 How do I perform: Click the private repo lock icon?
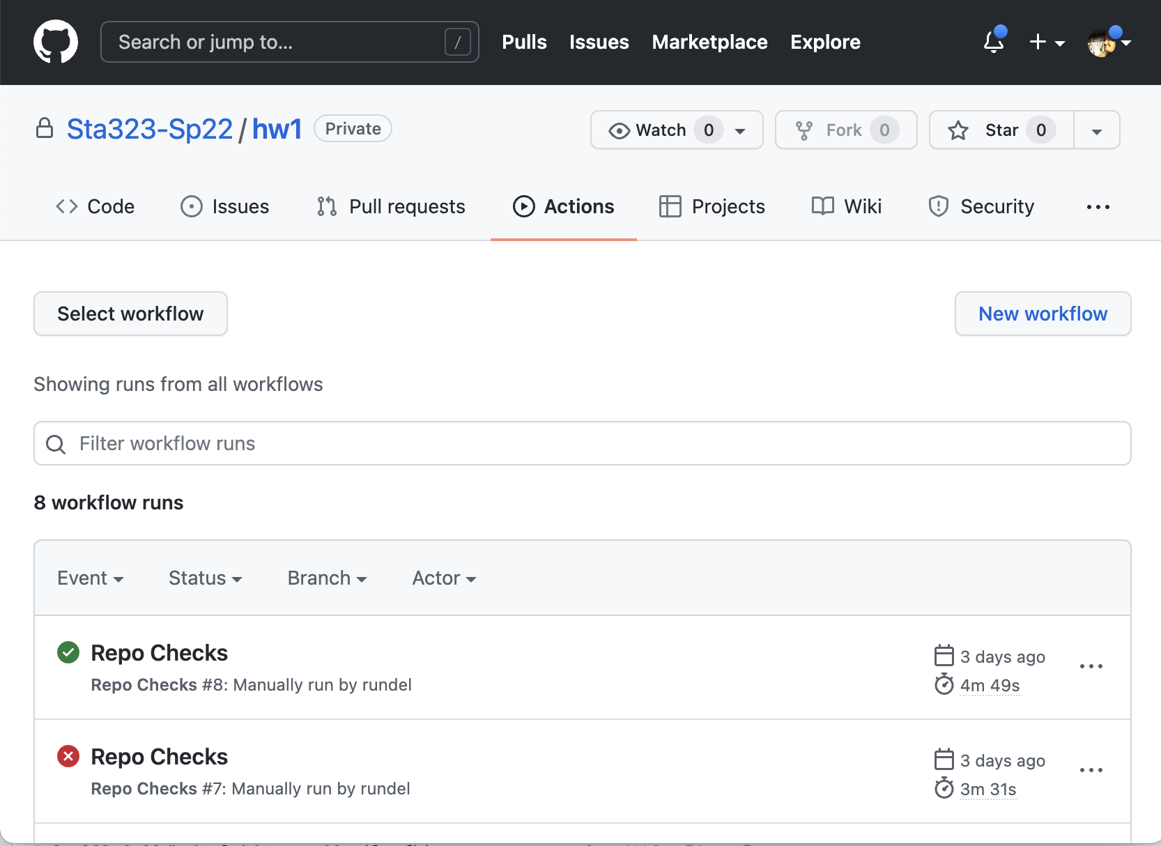44,128
